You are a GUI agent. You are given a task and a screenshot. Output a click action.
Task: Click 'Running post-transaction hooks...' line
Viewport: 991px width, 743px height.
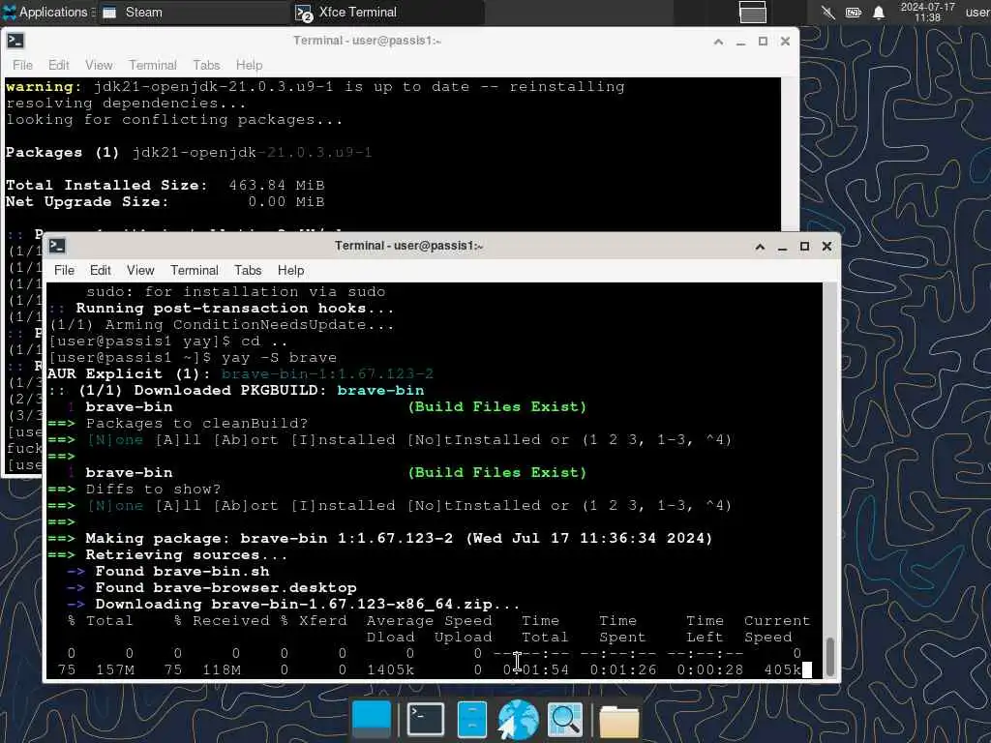pos(234,309)
